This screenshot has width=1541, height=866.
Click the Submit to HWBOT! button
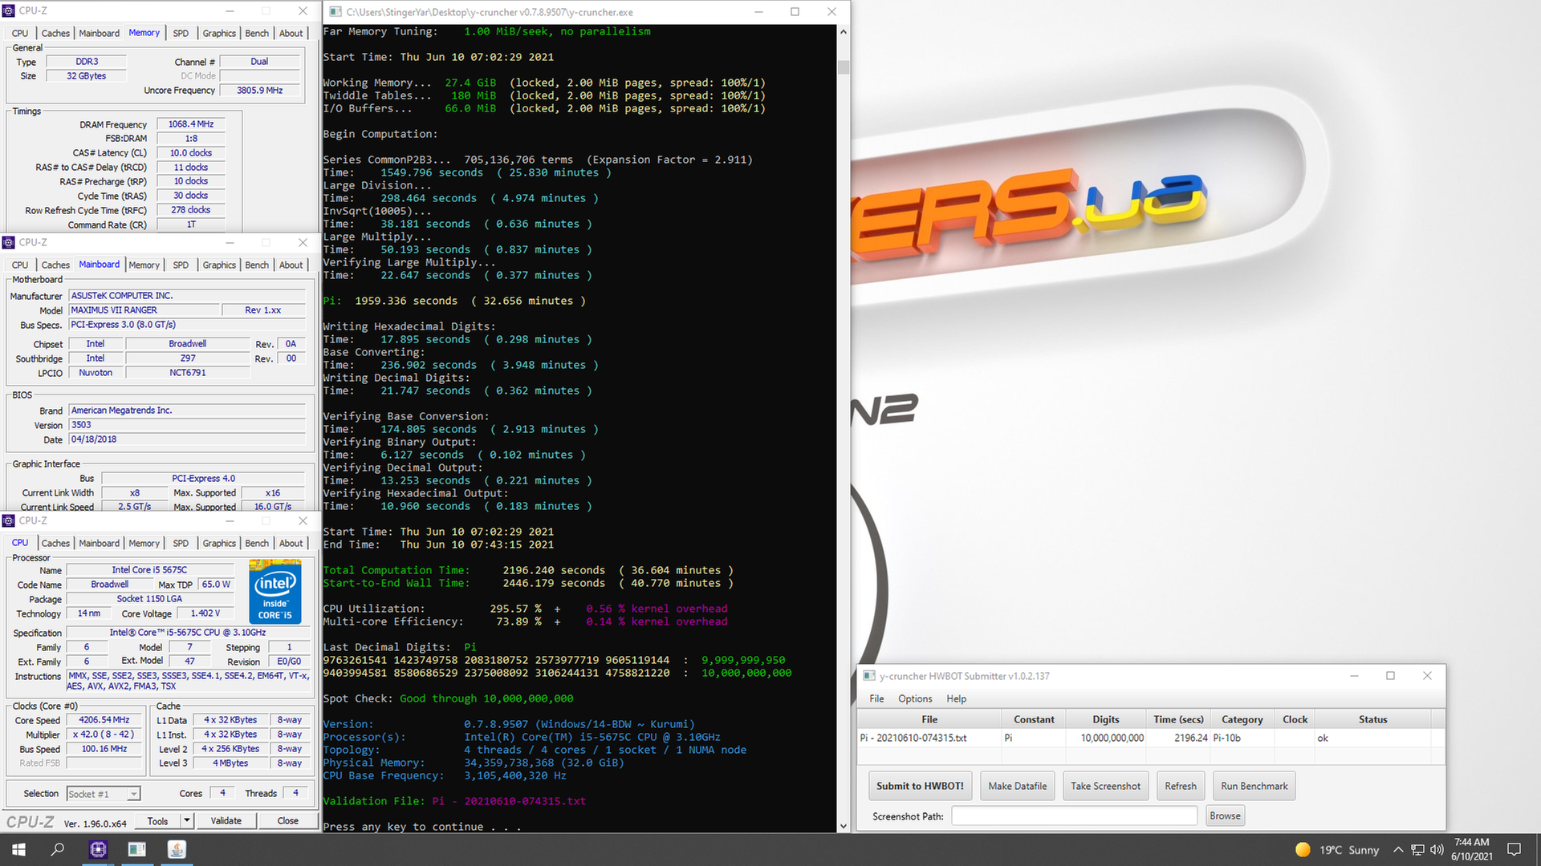[920, 786]
